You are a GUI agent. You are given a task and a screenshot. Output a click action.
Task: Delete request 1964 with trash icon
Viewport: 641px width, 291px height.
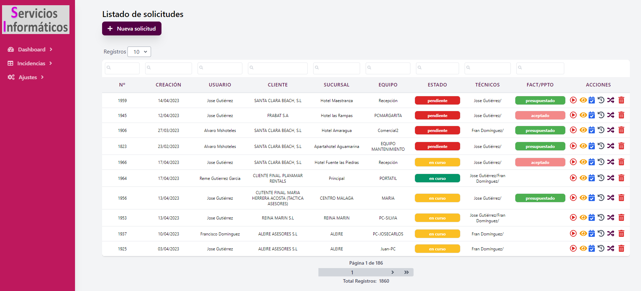pos(622,178)
